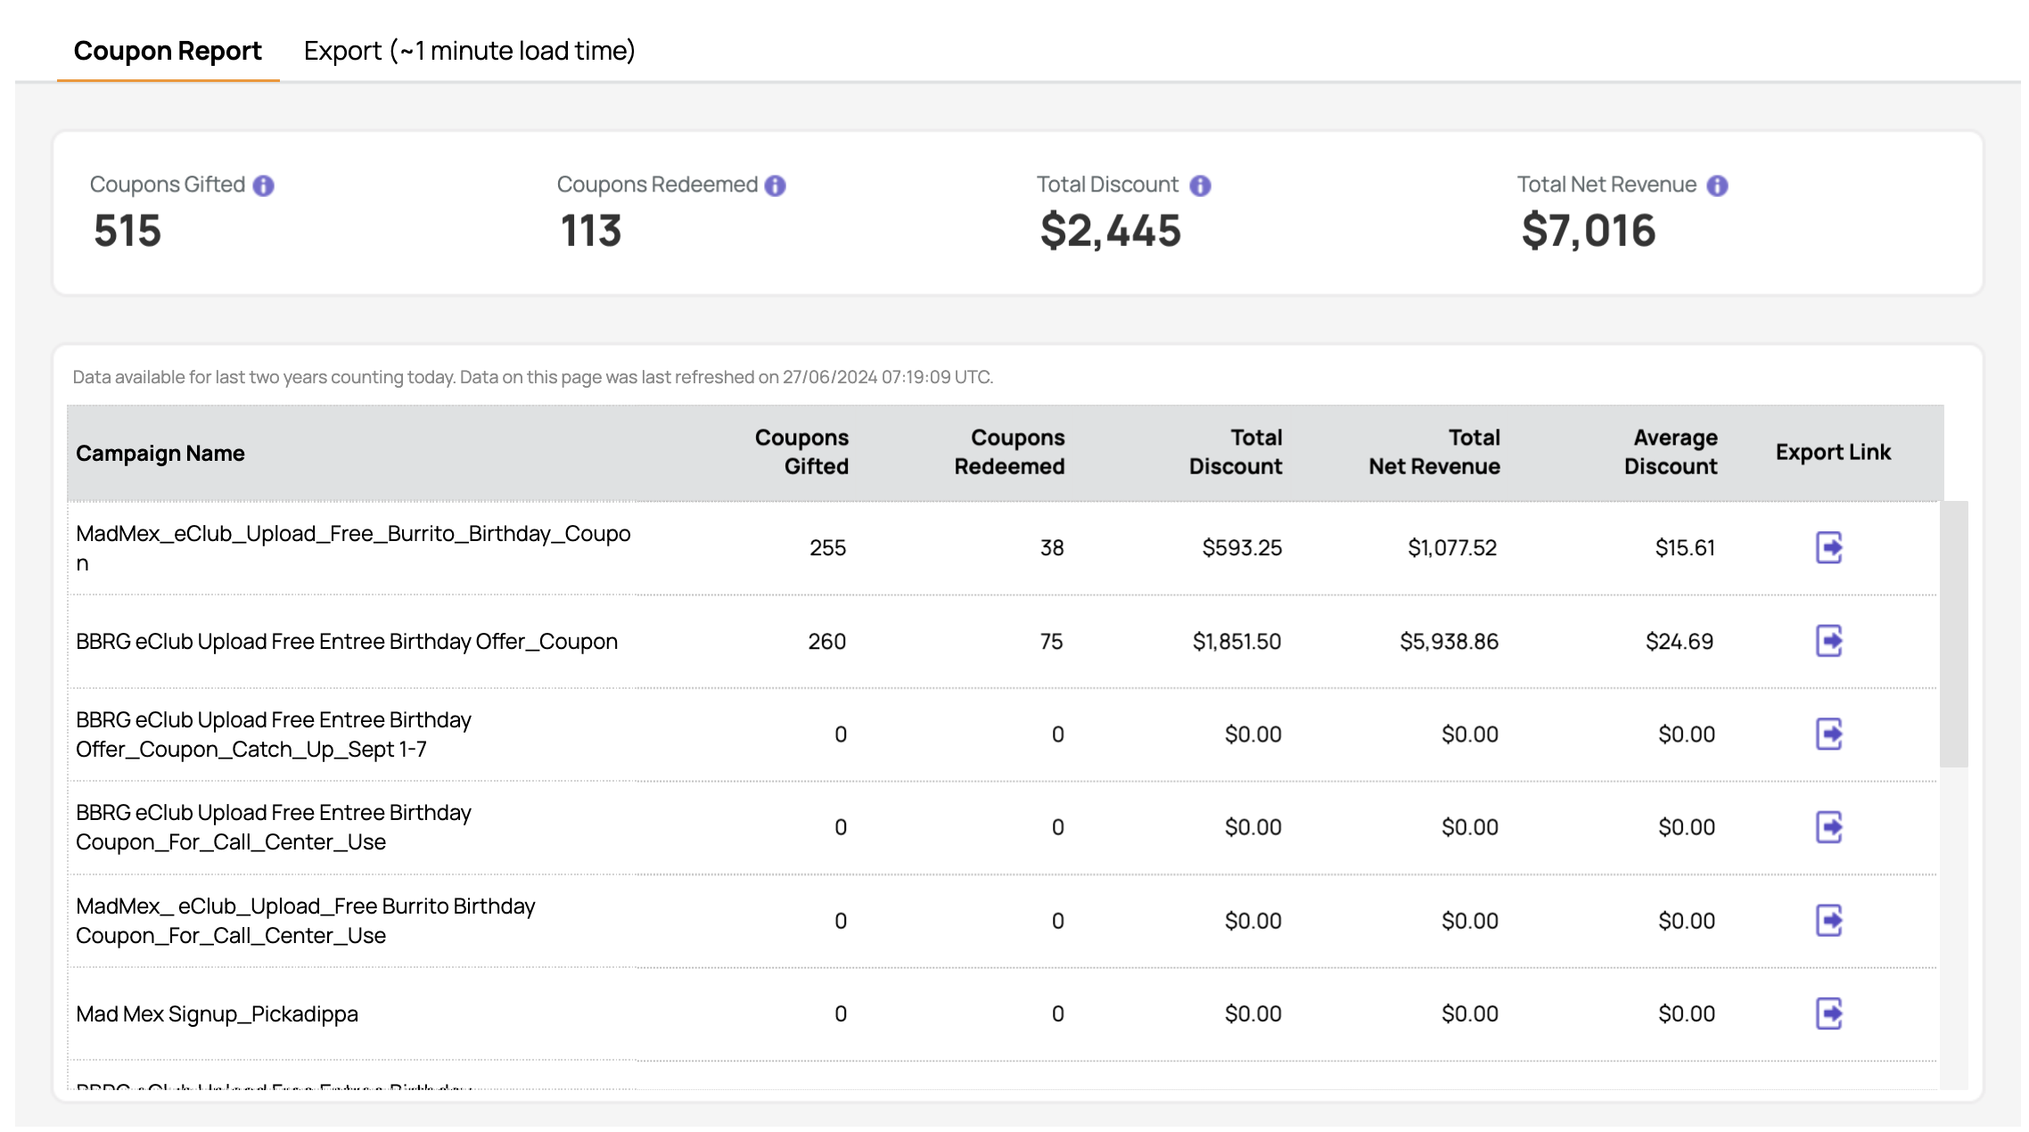Switch to the Coupon Report tab
Screen dimensions: 2029x1132
pos(168,51)
